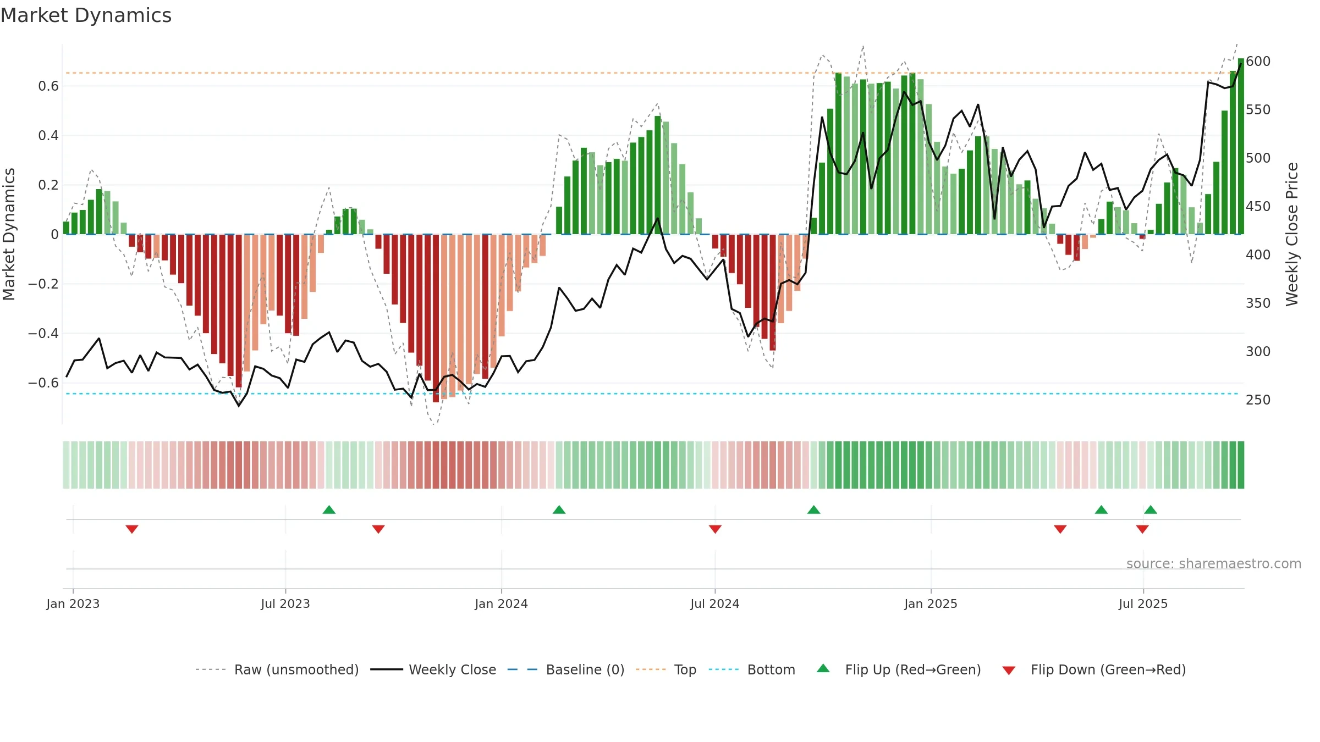Click the 'Jan 2025' x-axis label
The image size is (1320, 742).
point(931,603)
